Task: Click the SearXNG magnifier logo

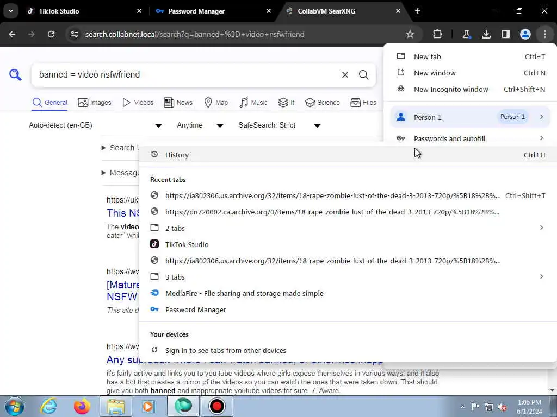Action: click(15, 75)
